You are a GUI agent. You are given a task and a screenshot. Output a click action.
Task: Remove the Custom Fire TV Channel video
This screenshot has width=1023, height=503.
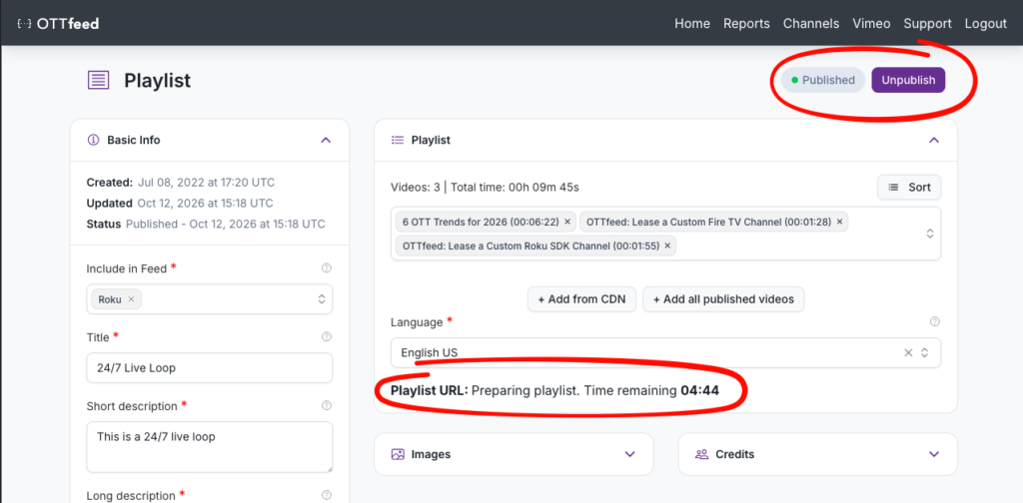[x=839, y=223]
